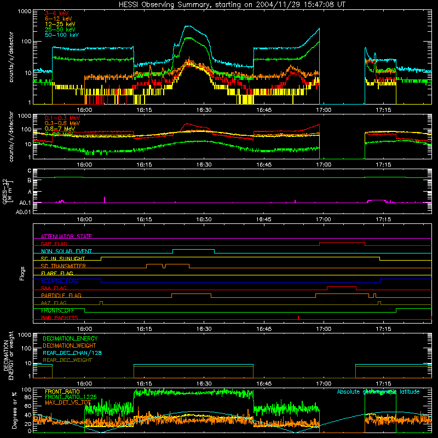This screenshot has height=438, width=438.
Task: Click the raised SAA_FLAG step segment
Action: point(342,286)
